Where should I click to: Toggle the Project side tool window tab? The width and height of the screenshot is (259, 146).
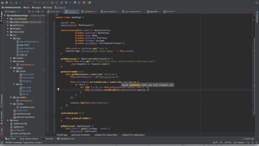pos(2,17)
